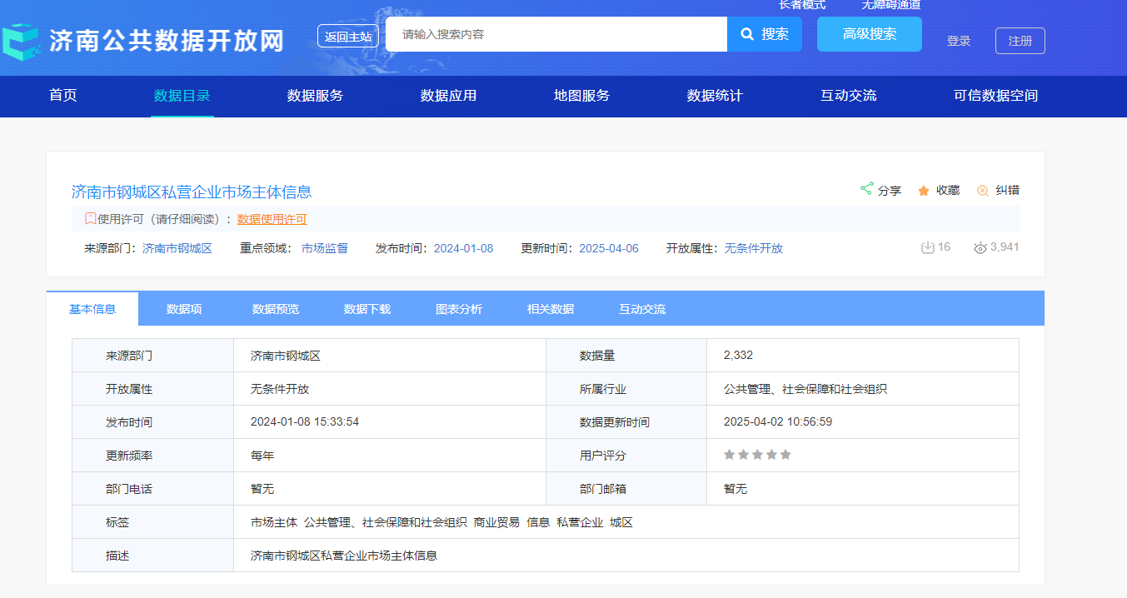
Task: Click the 私营企业 tag
Action: click(580, 522)
